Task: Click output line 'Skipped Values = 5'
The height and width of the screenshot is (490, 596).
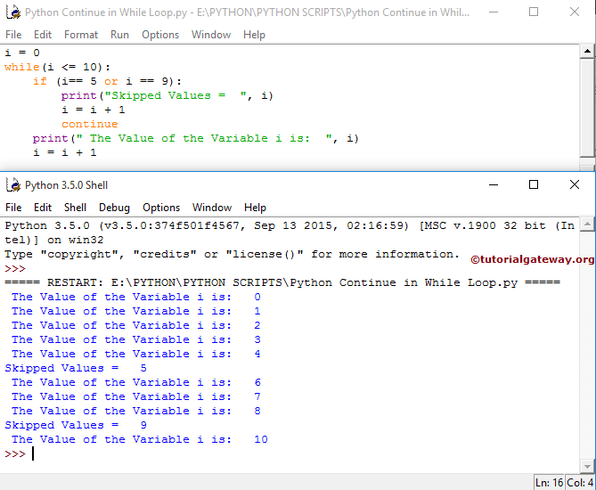Action: tap(76, 368)
